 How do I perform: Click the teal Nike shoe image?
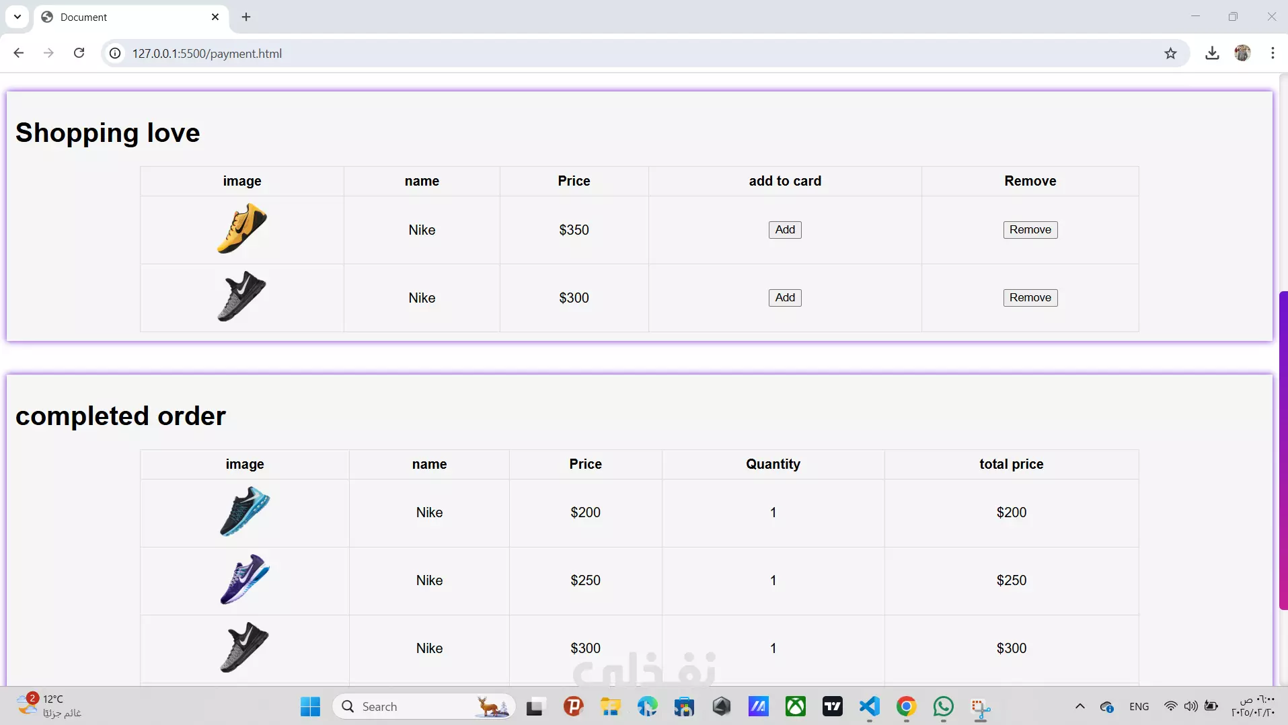pos(244,511)
